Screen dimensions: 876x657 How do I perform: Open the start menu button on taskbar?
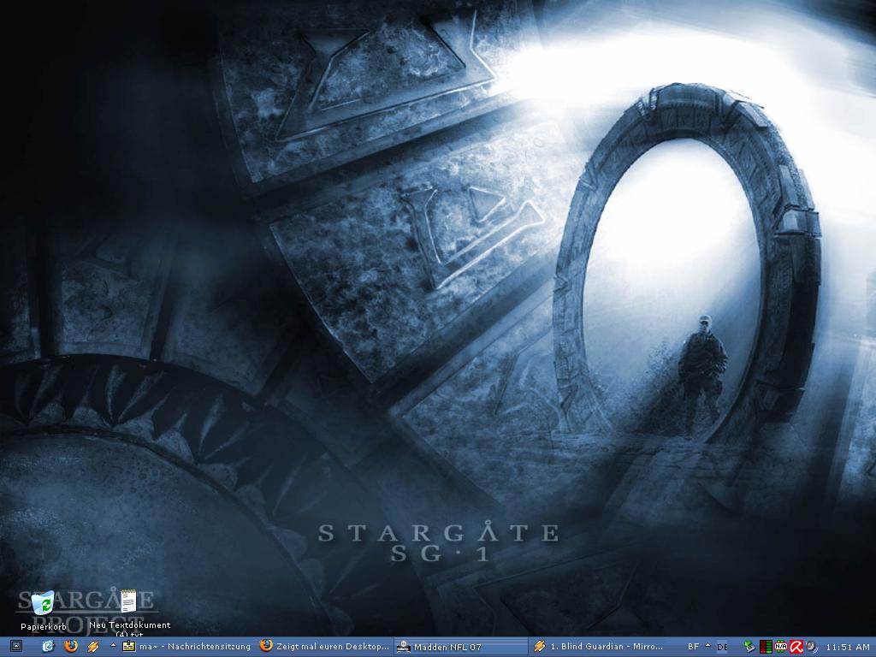coord(15,647)
